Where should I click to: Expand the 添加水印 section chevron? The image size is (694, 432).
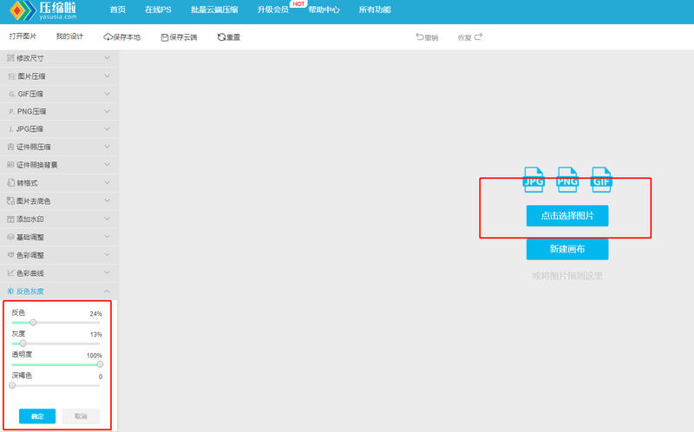(107, 219)
